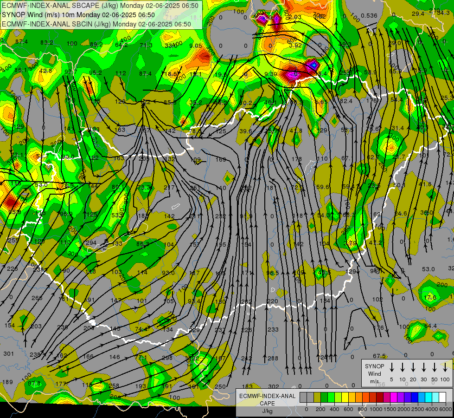Click the 17.6 value on the map
The width and height of the screenshot is (454, 418).
[x=430, y=298]
